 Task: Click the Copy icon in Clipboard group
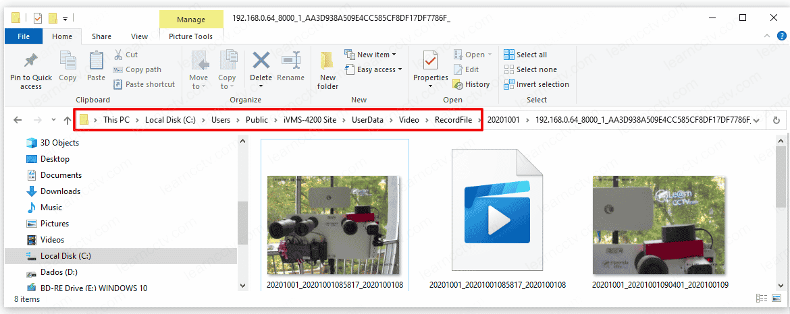pyautogui.click(x=68, y=61)
